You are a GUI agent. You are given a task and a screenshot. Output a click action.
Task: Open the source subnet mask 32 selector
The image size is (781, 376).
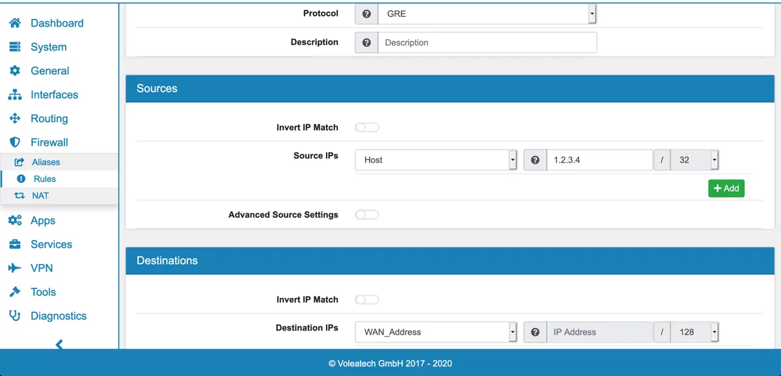click(x=694, y=160)
